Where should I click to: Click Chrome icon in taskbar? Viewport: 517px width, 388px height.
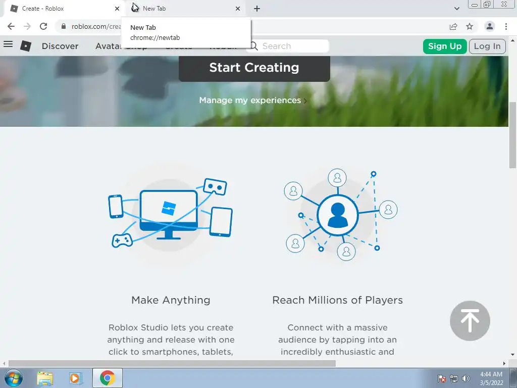click(108, 378)
